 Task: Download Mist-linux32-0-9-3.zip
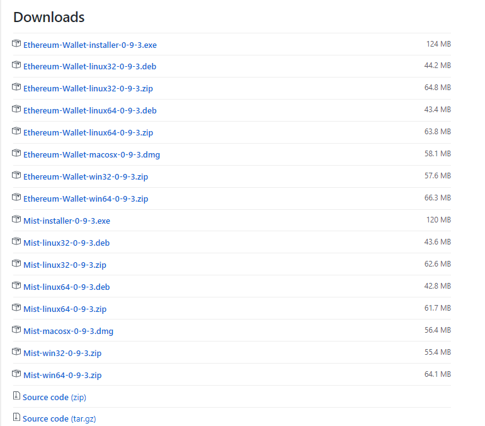pyautogui.click(x=65, y=265)
